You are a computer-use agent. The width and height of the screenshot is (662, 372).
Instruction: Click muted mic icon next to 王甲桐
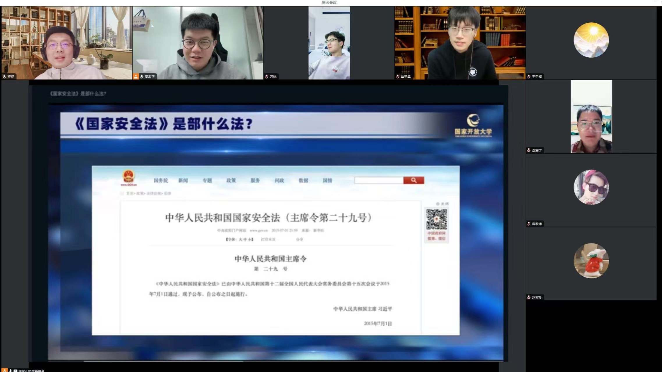coord(529,76)
